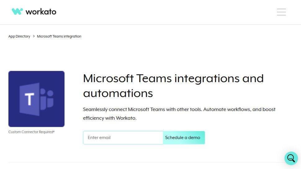Screen dimensions: 301x169
Task: Open the hamburger navigation menu
Action: pos(281,12)
